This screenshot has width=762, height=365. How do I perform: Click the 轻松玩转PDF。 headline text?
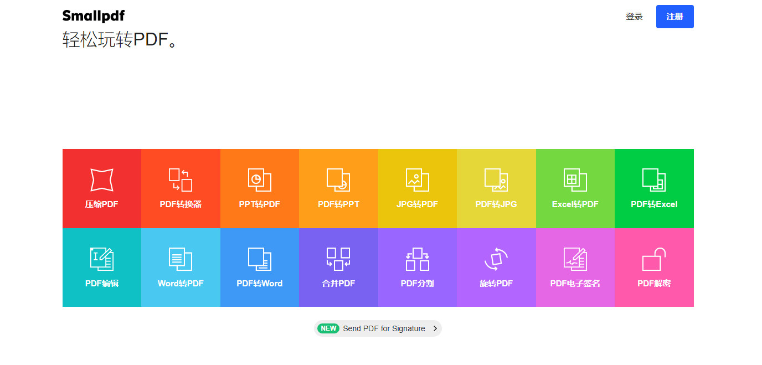point(121,40)
